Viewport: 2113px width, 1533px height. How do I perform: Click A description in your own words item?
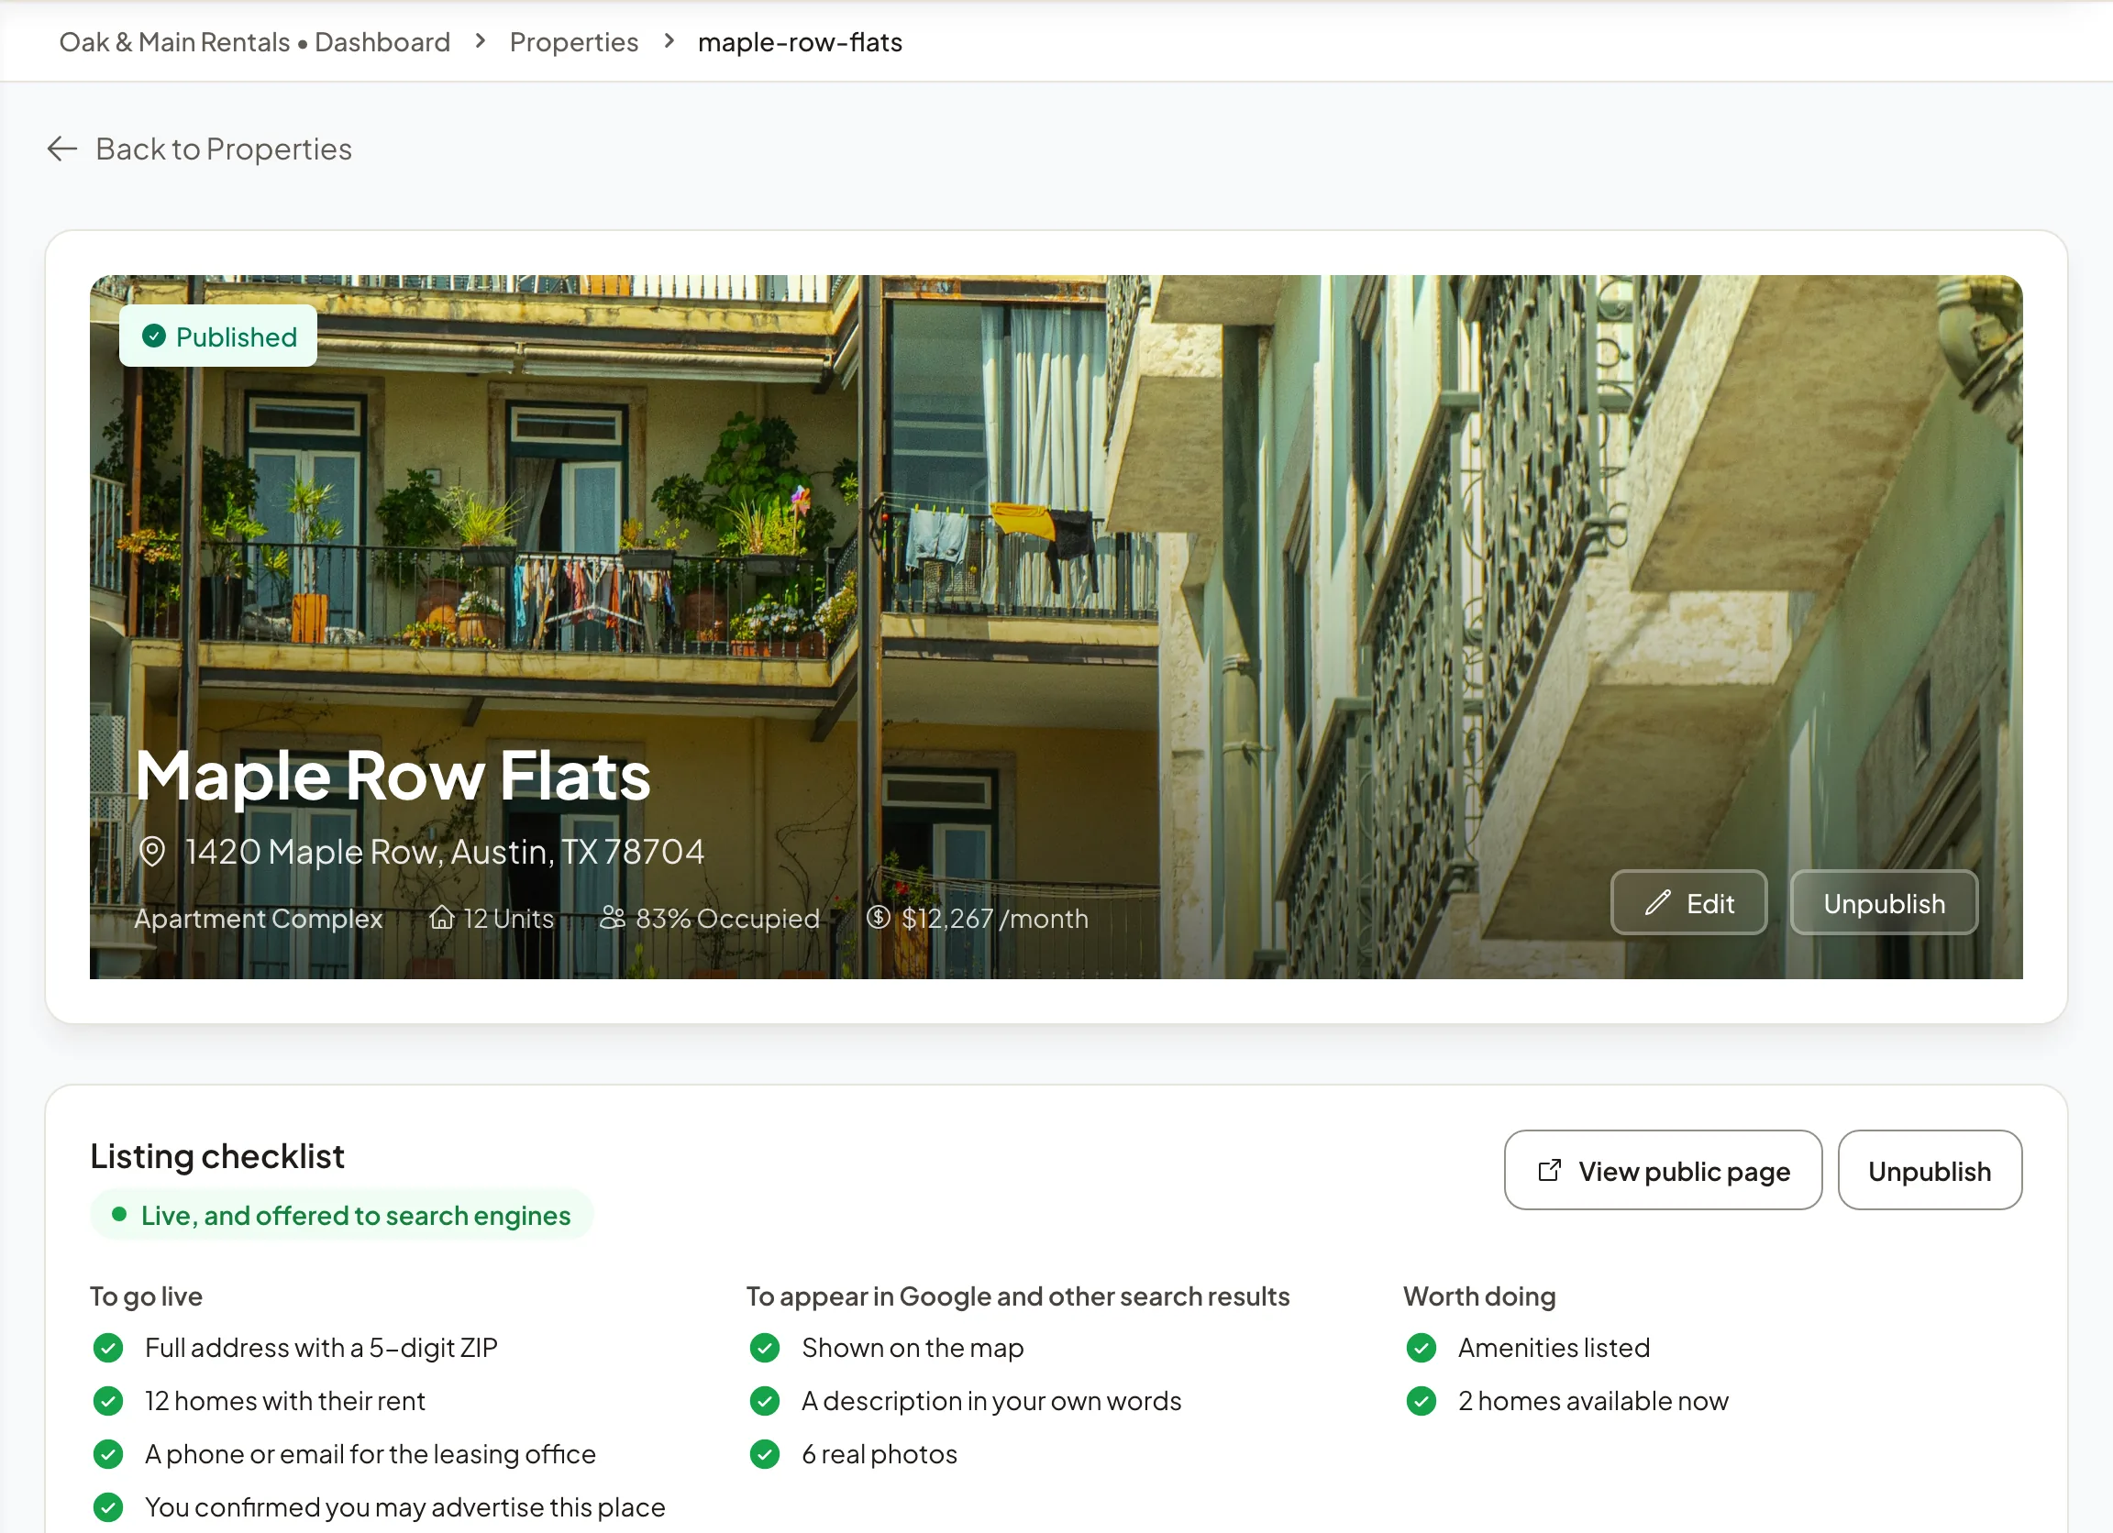point(991,1401)
